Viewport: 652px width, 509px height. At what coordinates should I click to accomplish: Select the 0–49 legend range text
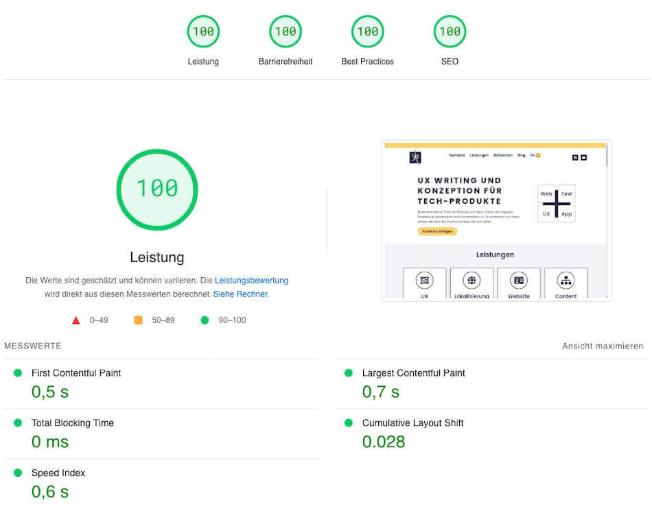tap(99, 320)
